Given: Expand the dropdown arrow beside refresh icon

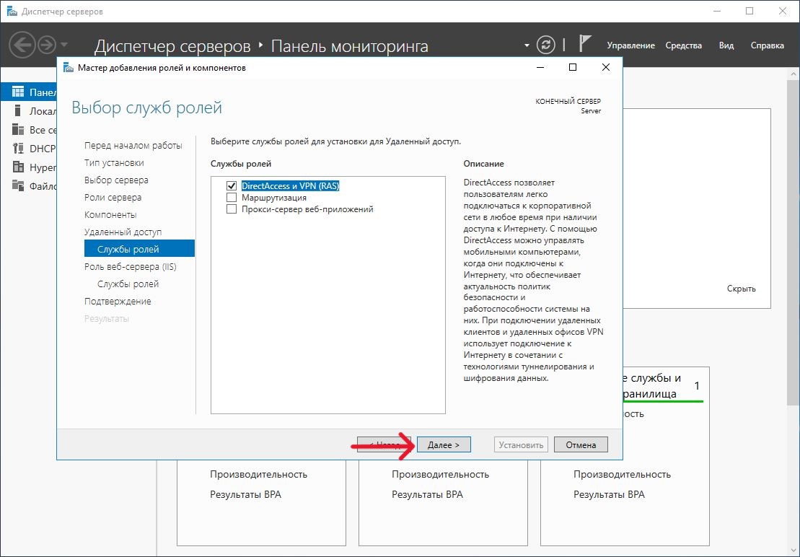Looking at the screenshot, I should [x=527, y=45].
